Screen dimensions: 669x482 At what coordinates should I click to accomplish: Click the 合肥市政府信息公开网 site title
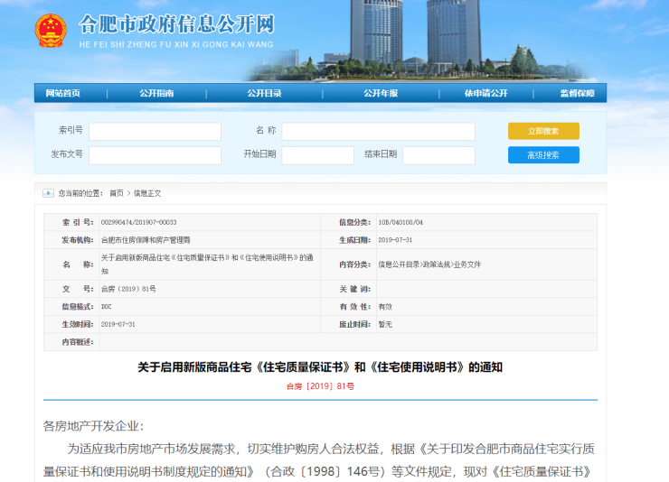point(176,24)
